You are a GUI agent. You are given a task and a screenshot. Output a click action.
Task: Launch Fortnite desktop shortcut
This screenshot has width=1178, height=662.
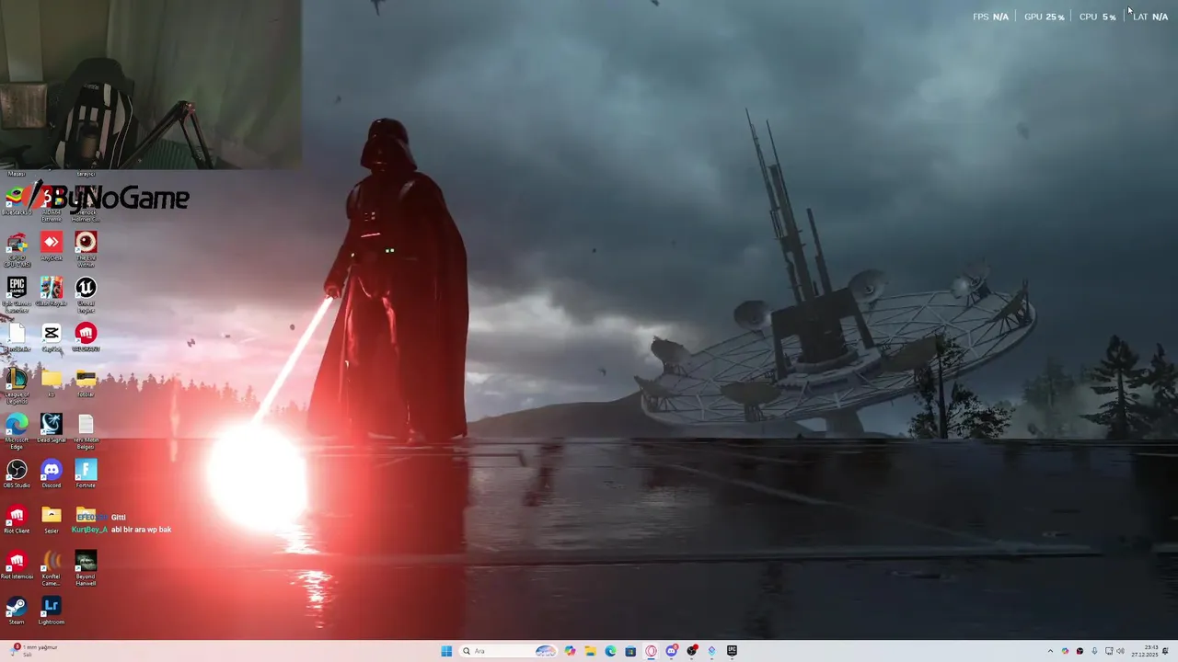click(x=86, y=473)
